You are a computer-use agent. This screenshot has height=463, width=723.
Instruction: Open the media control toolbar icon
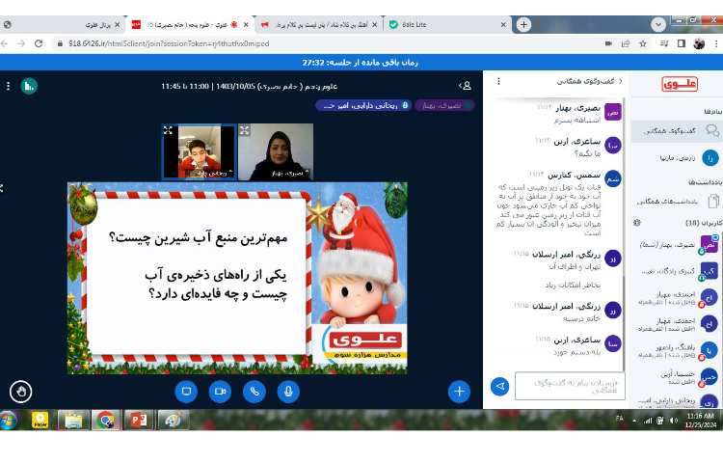coord(664,43)
